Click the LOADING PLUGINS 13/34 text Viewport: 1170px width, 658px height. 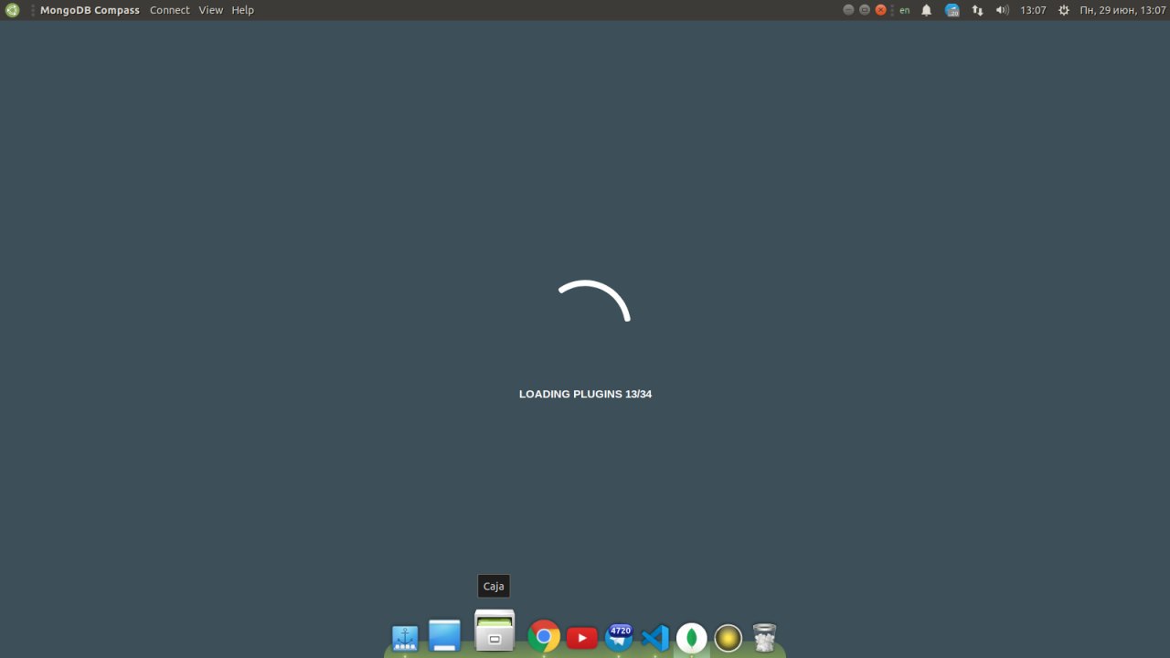(x=585, y=394)
